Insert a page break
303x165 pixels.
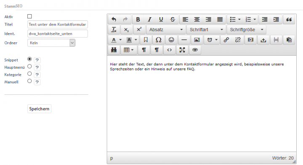[276, 40]
